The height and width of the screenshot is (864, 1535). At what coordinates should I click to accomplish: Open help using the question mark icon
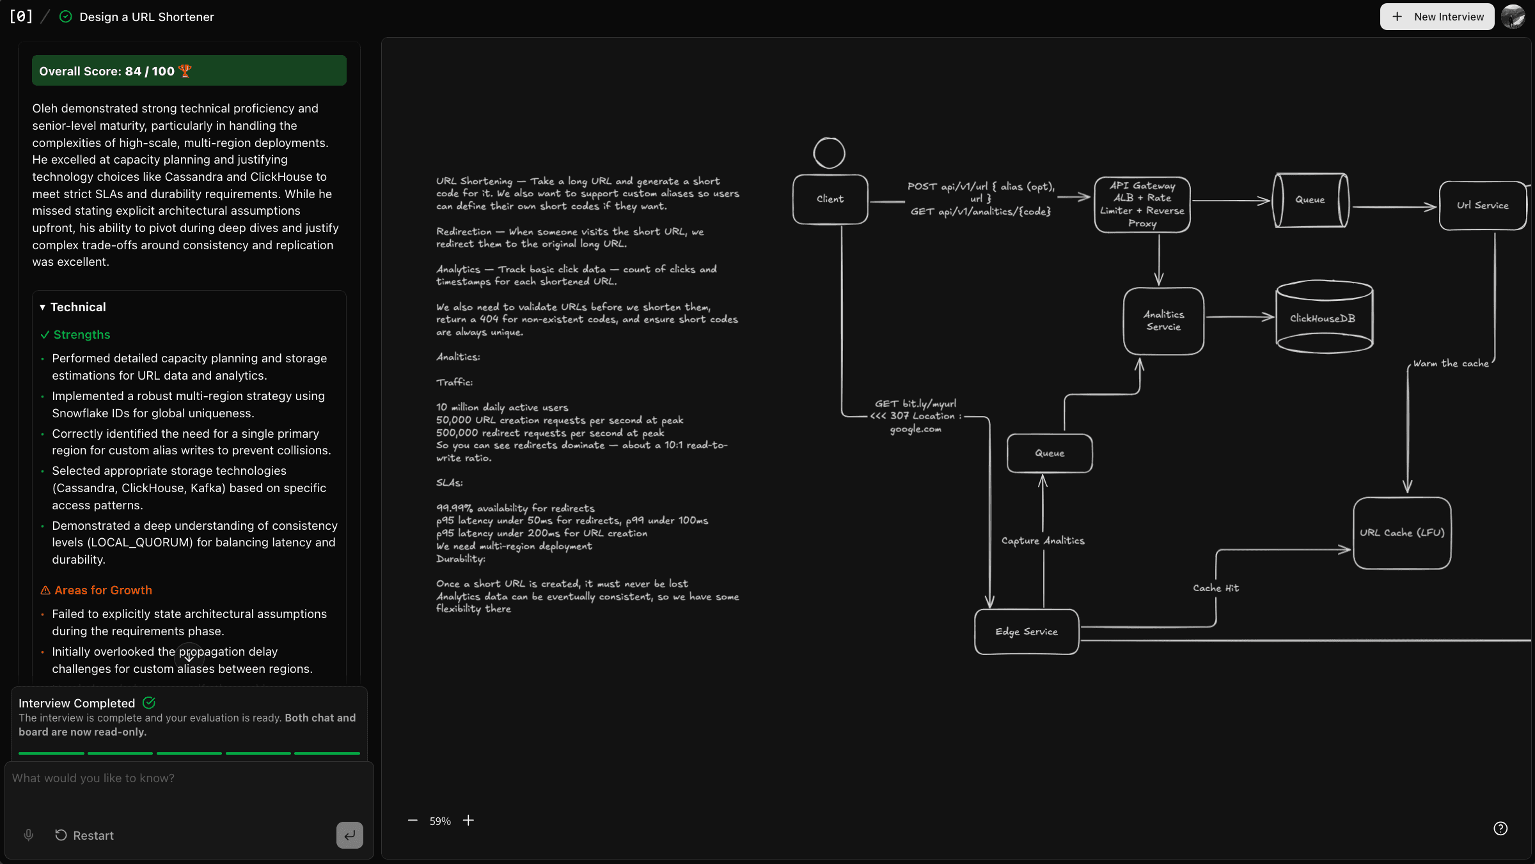1500,828
